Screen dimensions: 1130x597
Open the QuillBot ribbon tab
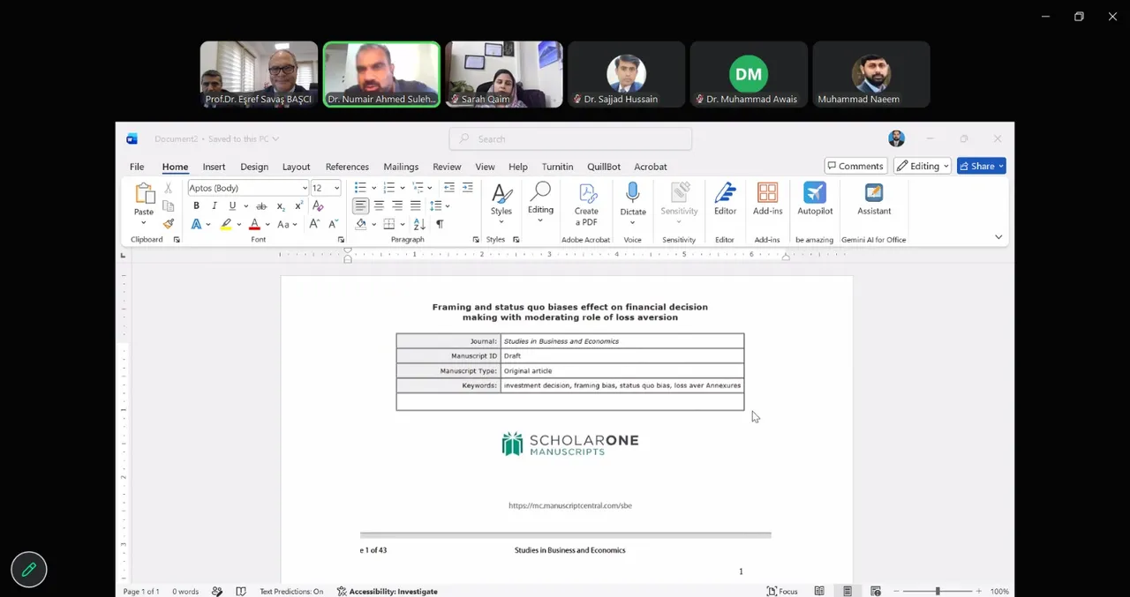pos(604,167)
